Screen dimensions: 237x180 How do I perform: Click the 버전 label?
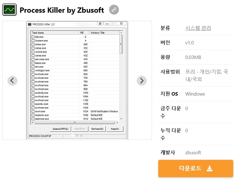click(165, 43)
